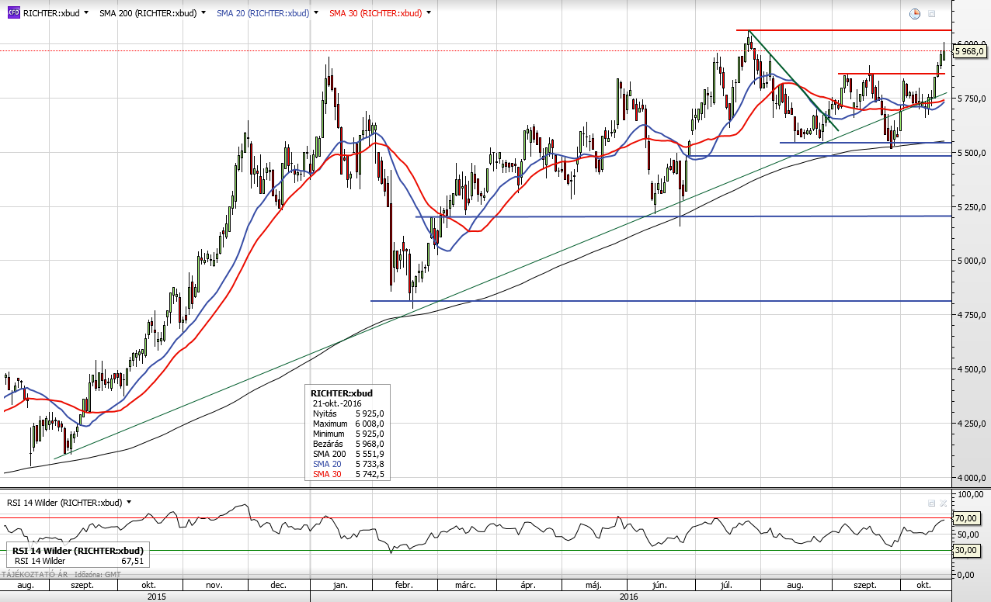Viewport: 991px width, 602px height.
Task: Expand the SMA 30 indicator dropdown
Action: tap(429, 13)
